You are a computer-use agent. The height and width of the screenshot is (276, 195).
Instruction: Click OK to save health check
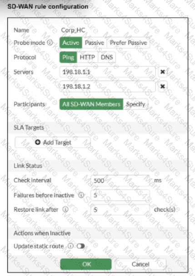pos(86,264)
